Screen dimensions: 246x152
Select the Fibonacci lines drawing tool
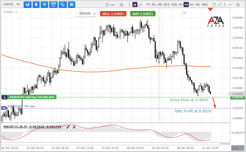[x=214, y=5]
